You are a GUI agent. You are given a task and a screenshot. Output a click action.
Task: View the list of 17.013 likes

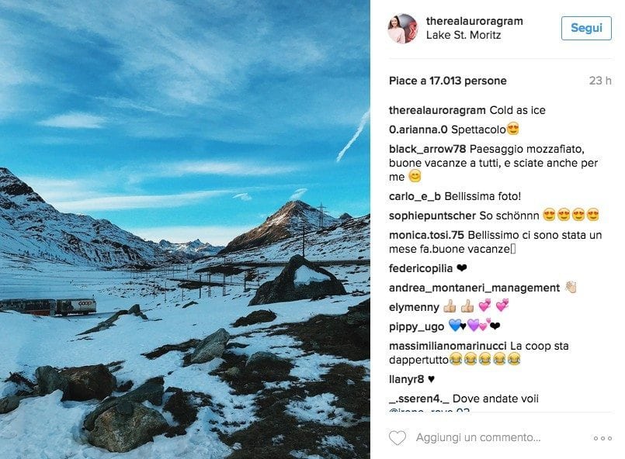[x=448, y=81]
